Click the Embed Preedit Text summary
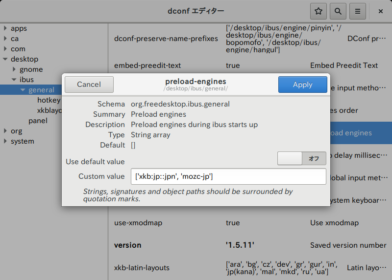 [344, 65]
